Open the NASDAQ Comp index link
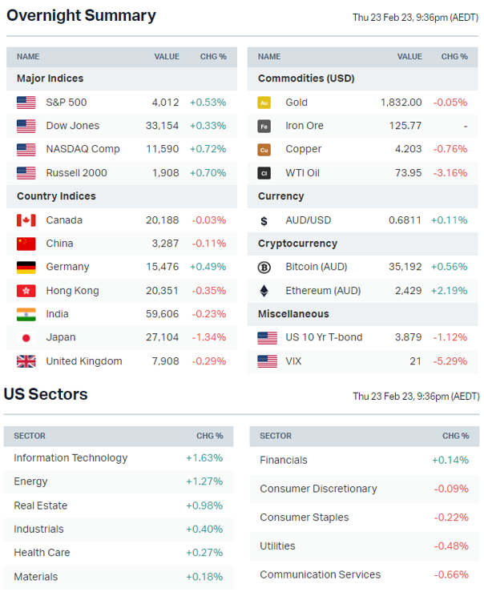 [83, 149]
